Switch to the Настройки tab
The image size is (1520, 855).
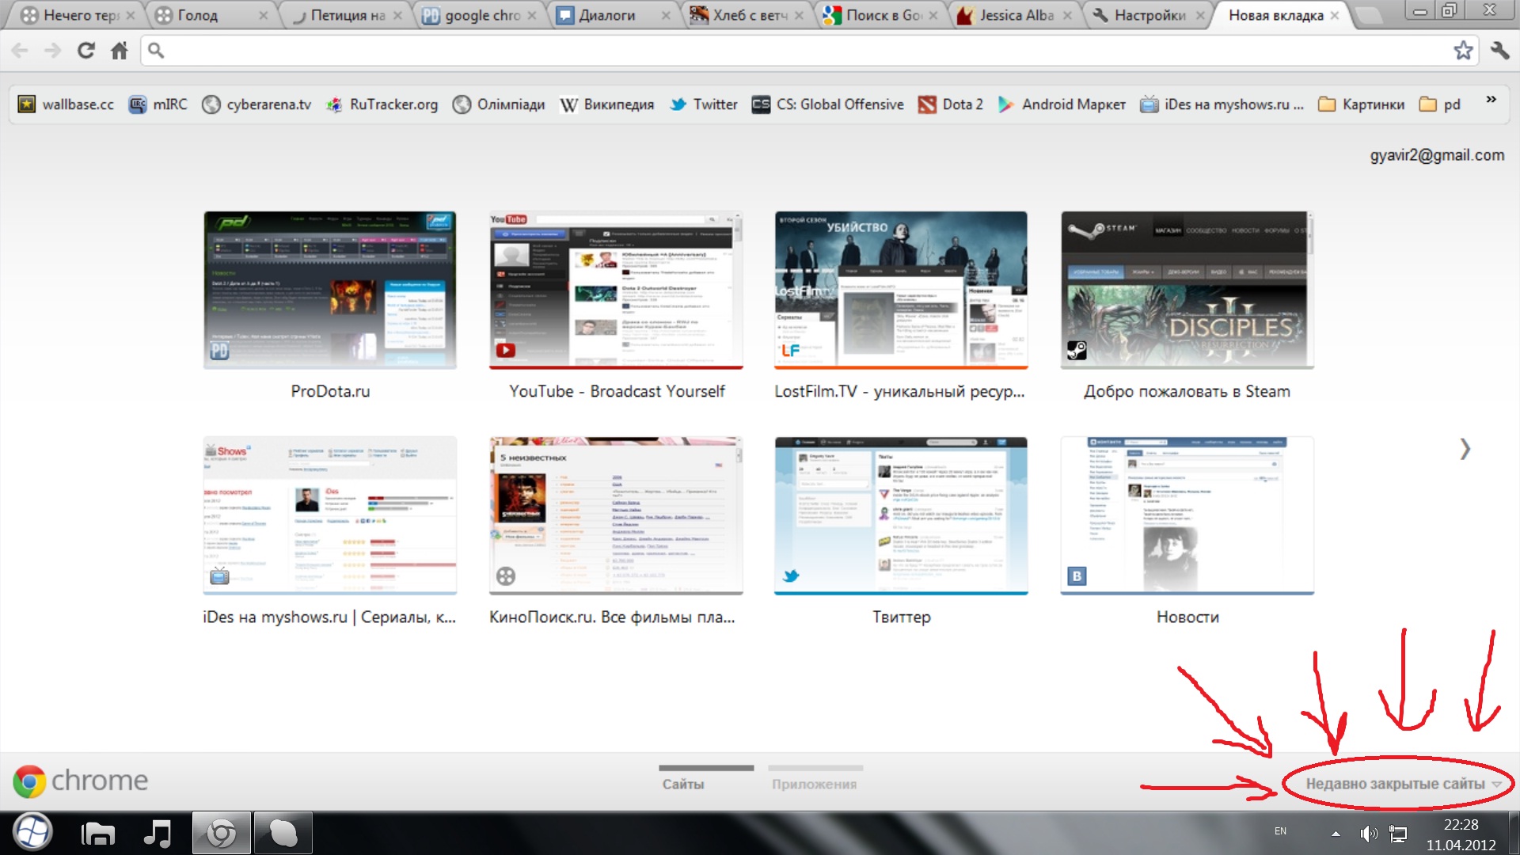(x=1147, y=15)
